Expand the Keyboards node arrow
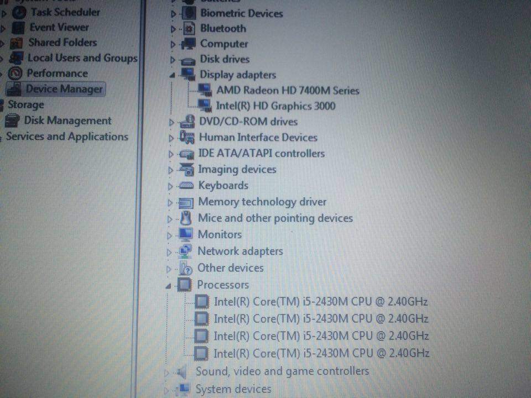The height and width of the screenshot is (398, 531). [170, 186]
